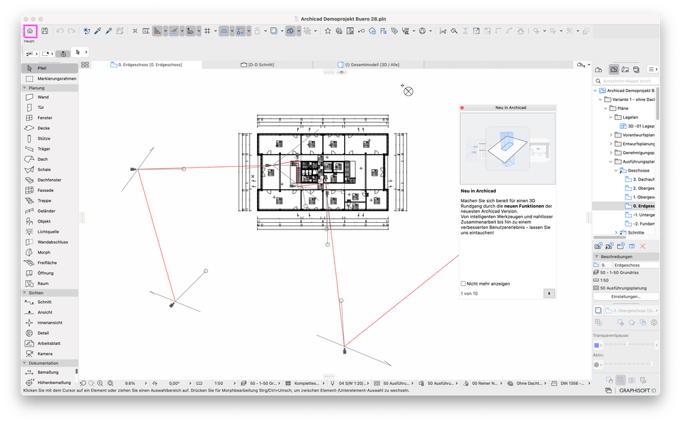The image size is (681, 423).
Task: Toggle the working plane display icon
Action: (224, 31)
